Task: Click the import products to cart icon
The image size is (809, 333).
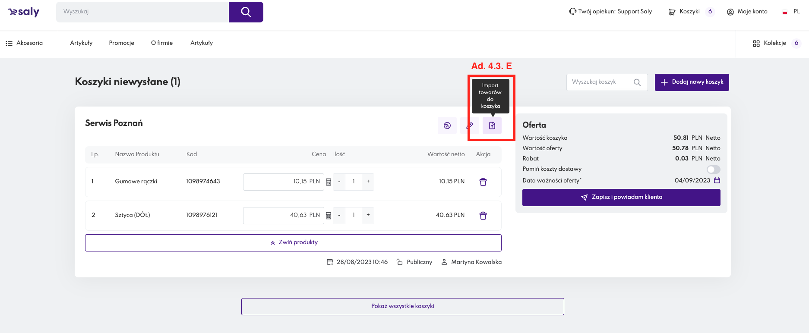Action: pyautogui.click(x=492, y=126)
